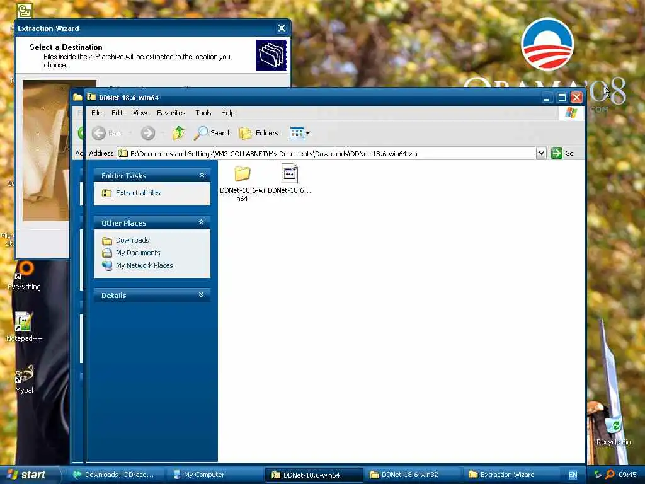Open the Favorites menu
This screenshot has height=484, width=645.
click(171, 113)
